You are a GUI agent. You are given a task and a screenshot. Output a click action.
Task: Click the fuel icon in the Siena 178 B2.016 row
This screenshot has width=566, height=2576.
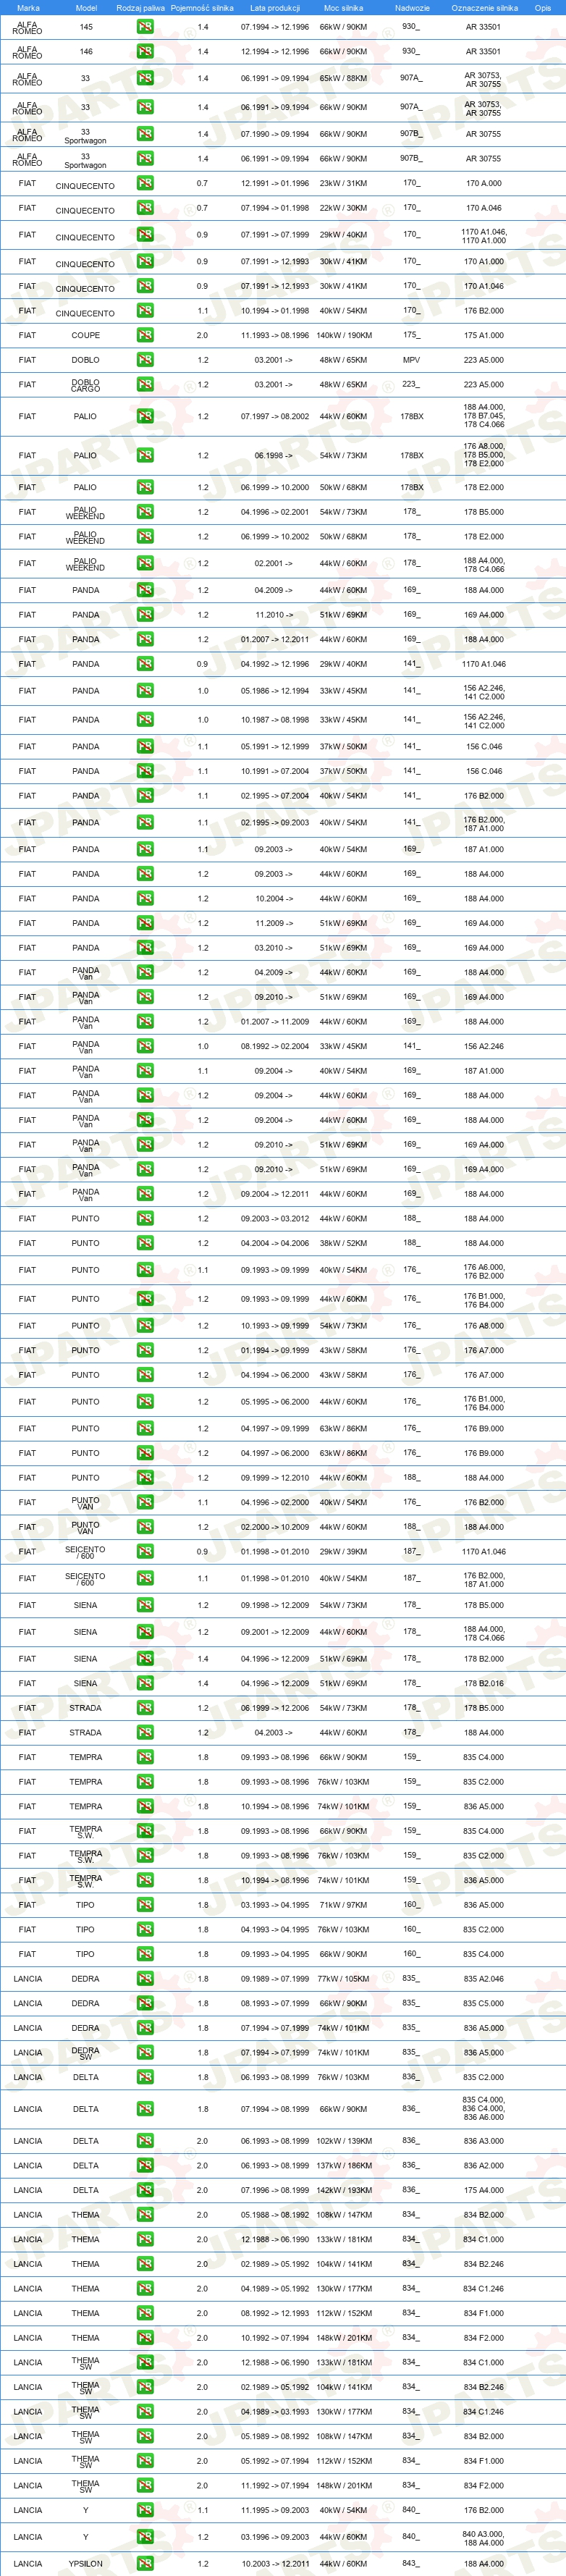[x=145, y=1683]
